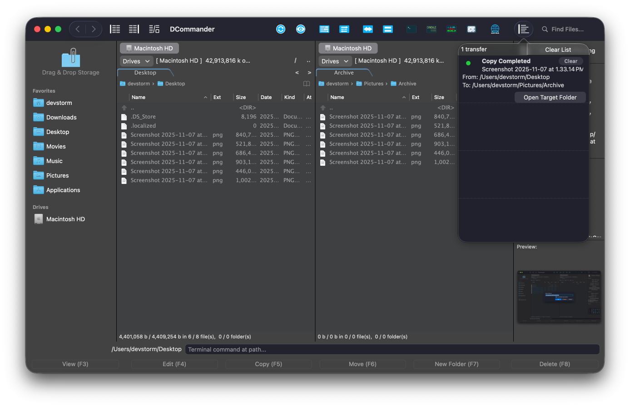The image size is (630, 407).
Task: Click the bookmarks book icon in left panel
Action: [x=307, y=84]
